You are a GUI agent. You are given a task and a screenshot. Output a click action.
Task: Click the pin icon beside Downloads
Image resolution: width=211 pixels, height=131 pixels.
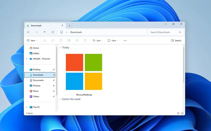[54, 75]
